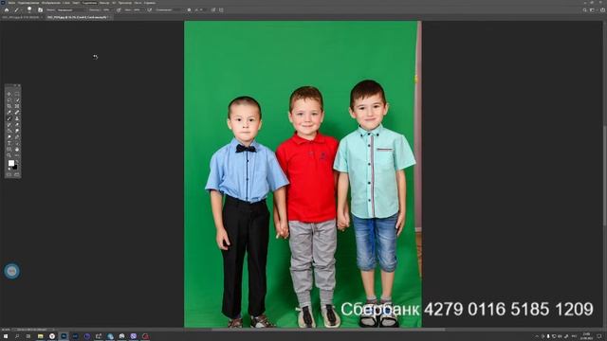Select the Eraser tool
The width and height of the screenshot is (607, 341).
[x=17, y=124]
